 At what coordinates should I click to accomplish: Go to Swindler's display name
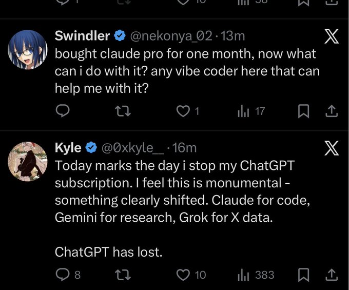click(82, 36)
